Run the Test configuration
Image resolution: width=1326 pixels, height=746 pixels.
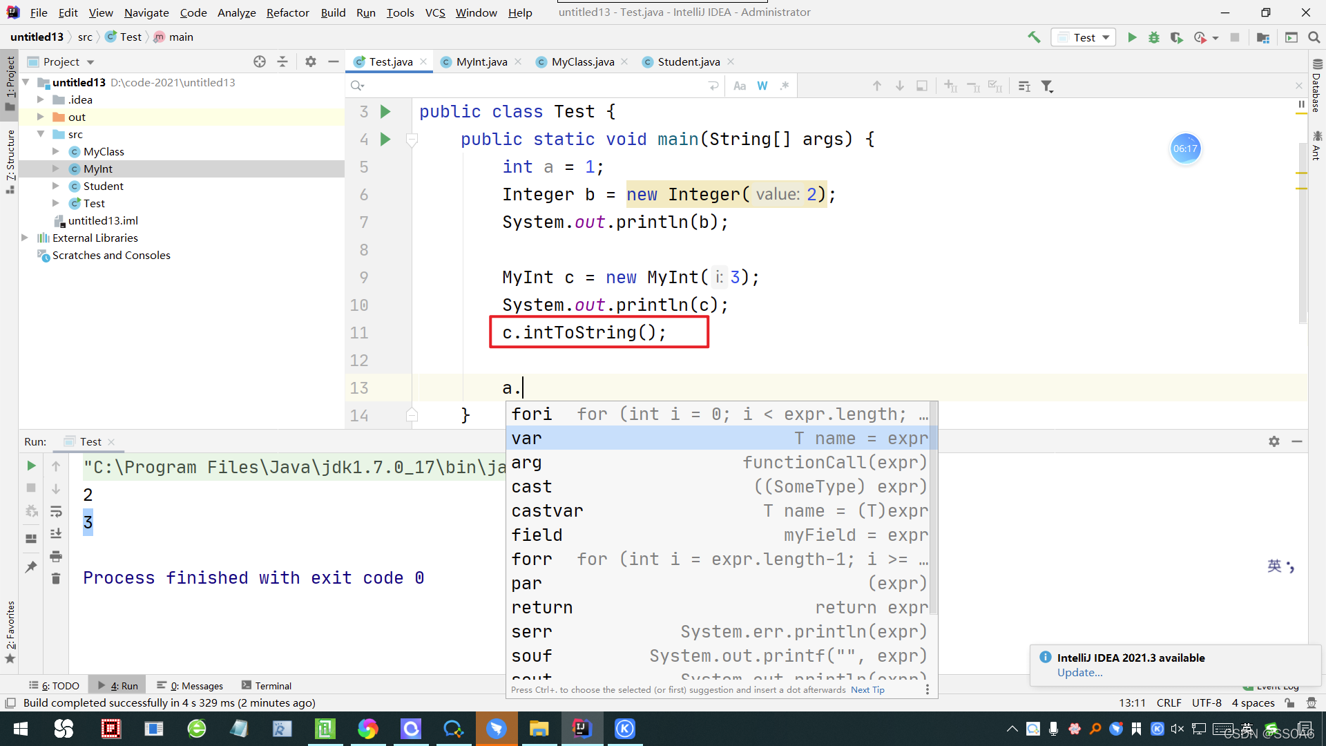[1132, 37]
